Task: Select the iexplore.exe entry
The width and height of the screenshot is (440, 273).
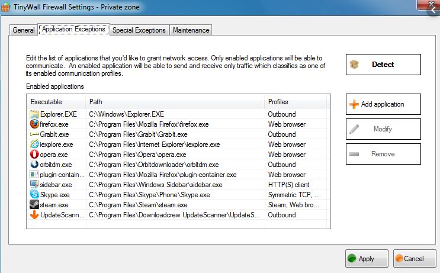Action: 56,144
